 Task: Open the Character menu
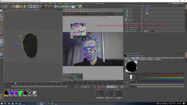[x=66, y=3]
